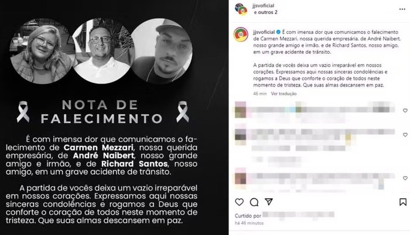The image size is (410, 235).
Task: Open first commenter's blurred avatar
Action: click(240, 110)
